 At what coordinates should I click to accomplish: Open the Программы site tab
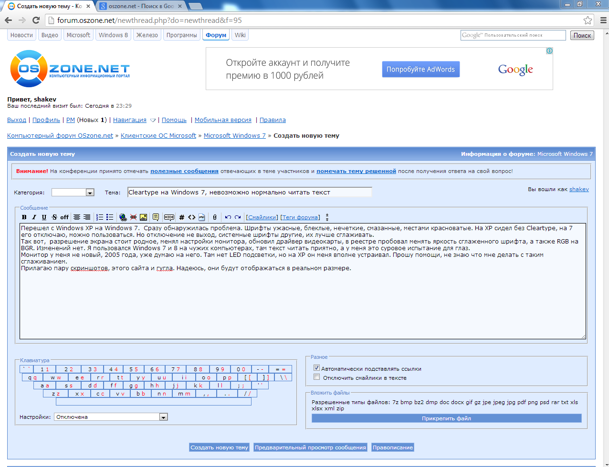[x=182, y=35]
